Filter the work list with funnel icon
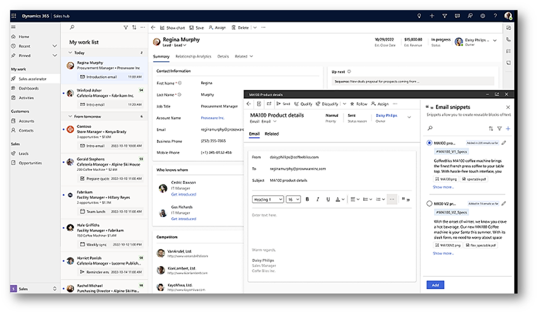Image resolution: width=538 pixels, height=314 pixels. (x=126, y=27)
